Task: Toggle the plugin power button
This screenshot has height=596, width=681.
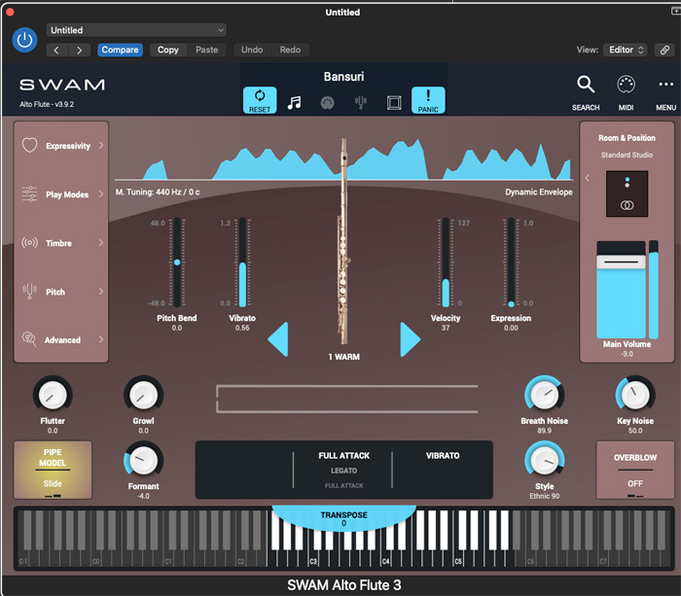Action: coord(24,41)
